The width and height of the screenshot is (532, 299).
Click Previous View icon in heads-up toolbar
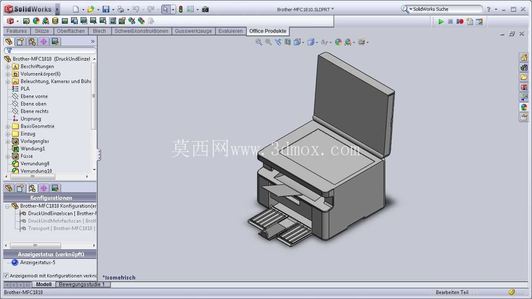click(278, 42)
